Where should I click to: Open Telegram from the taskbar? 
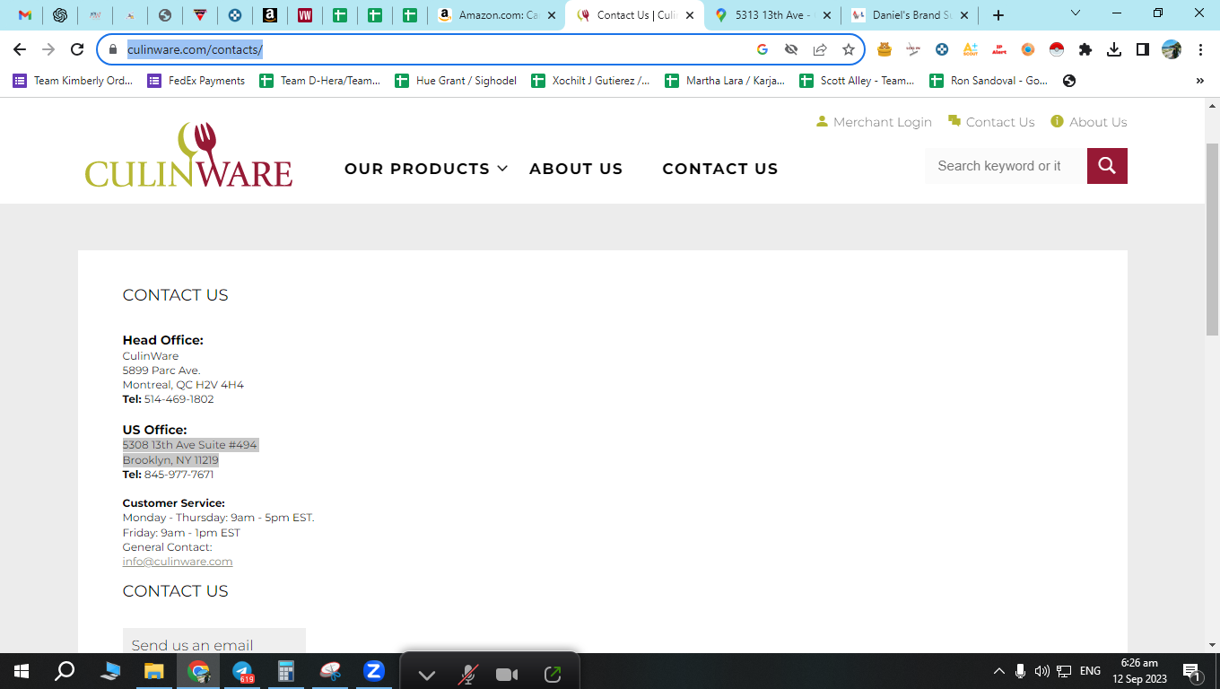[x=242, y=671]
